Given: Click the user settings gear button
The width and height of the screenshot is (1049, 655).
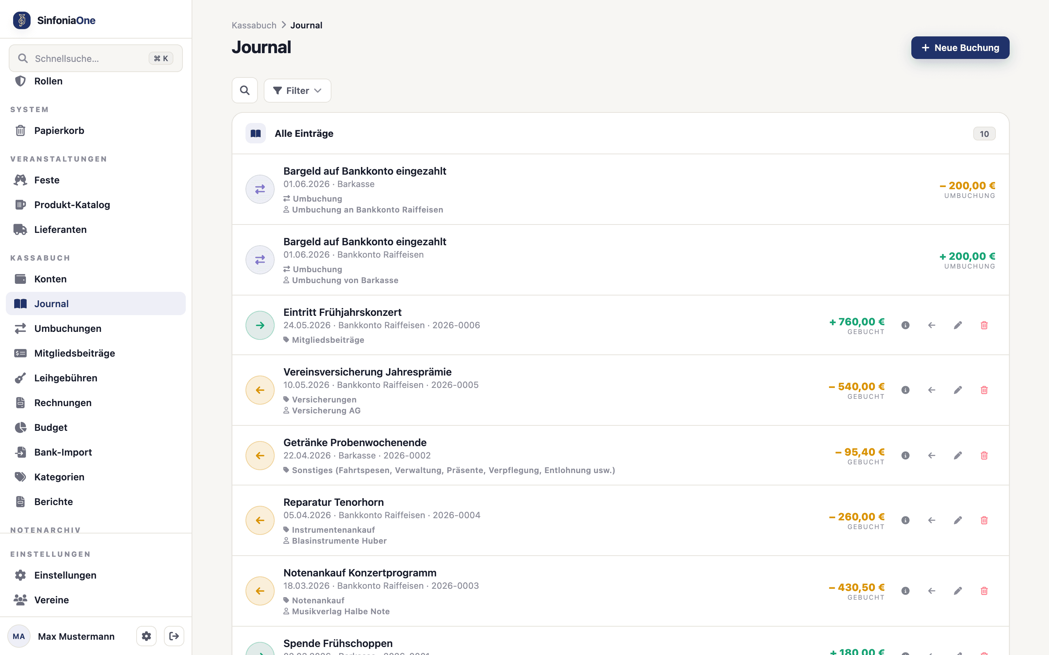Looking at the screenshot, I should 146,636.
